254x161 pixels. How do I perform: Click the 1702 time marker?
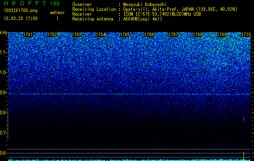click(52, 35)
